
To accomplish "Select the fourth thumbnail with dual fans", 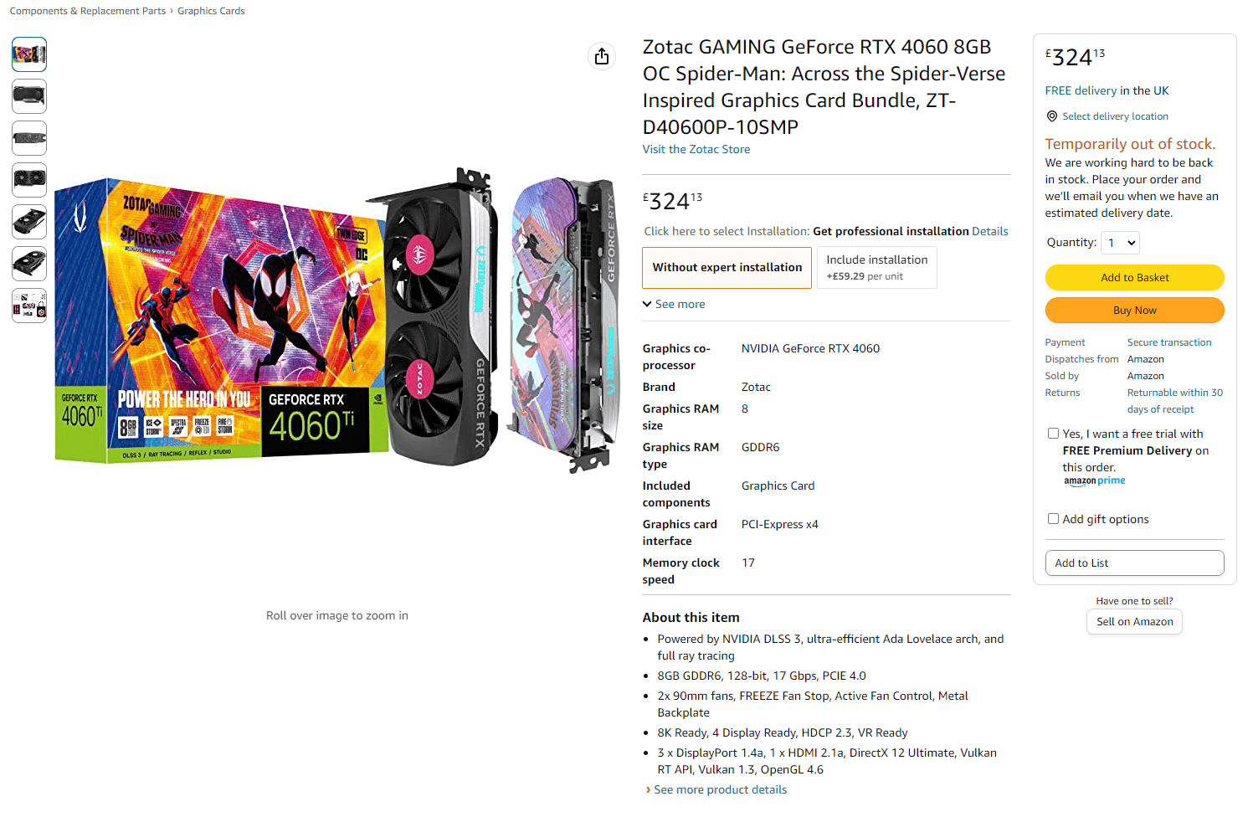I will pos(29,180).
